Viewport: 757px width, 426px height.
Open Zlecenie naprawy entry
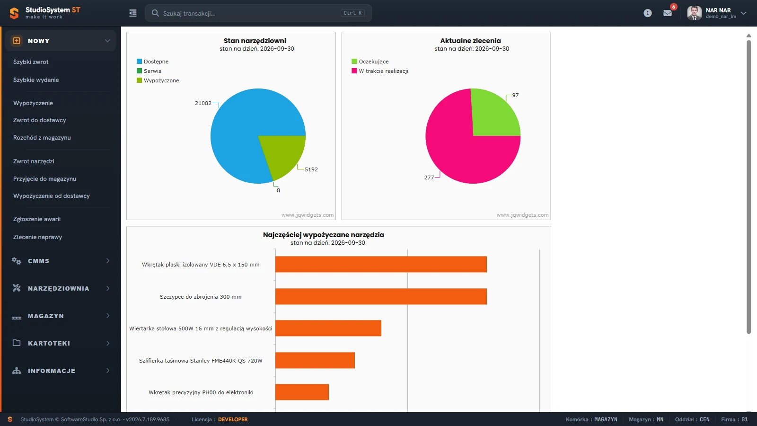click(38, 237)
